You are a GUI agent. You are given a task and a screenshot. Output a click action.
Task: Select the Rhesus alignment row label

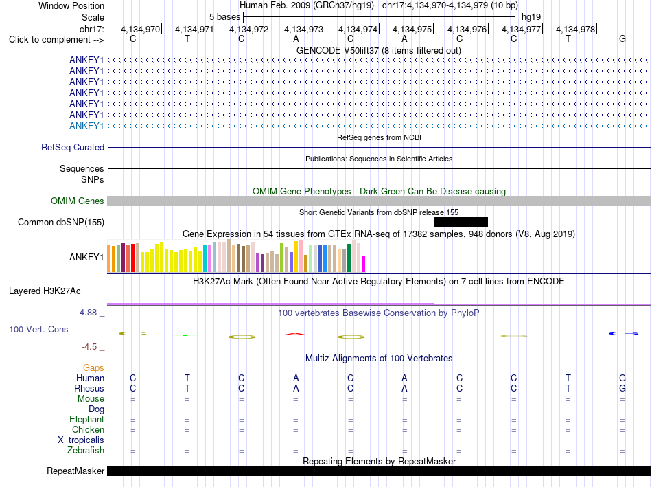point(89,388)
